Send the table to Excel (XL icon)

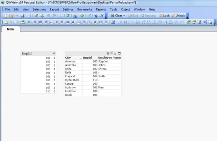[x=111, y=53]
